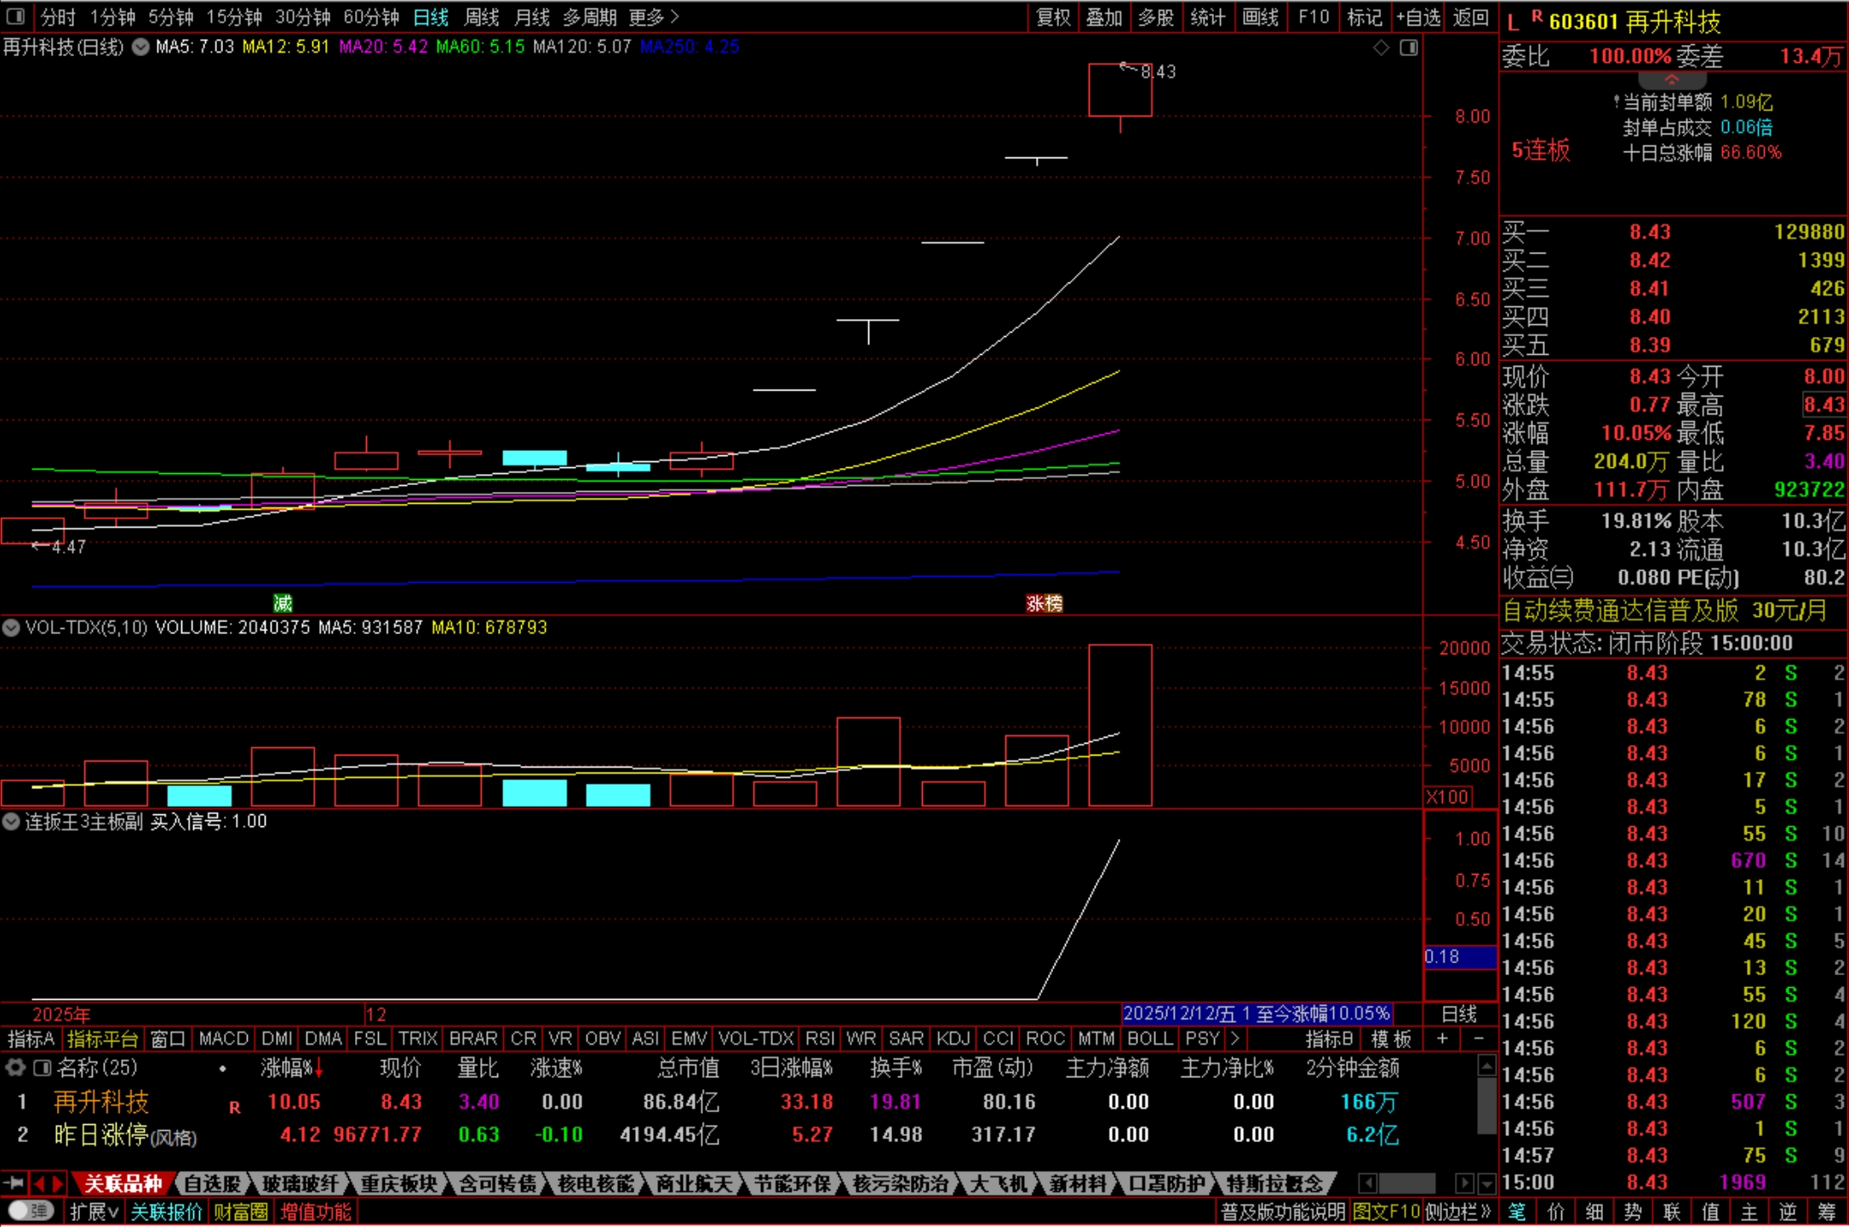Click the gear settings icon beside 名称
1849x1227 pixels.
coord(14,1067)
